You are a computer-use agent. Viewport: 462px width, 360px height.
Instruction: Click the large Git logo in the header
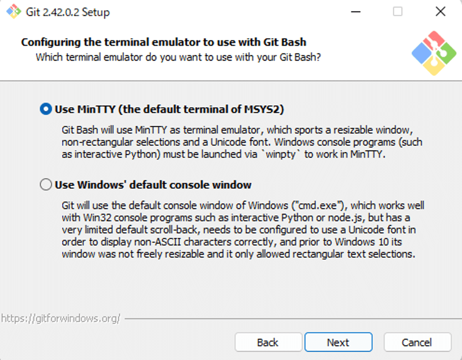[434, 53]
